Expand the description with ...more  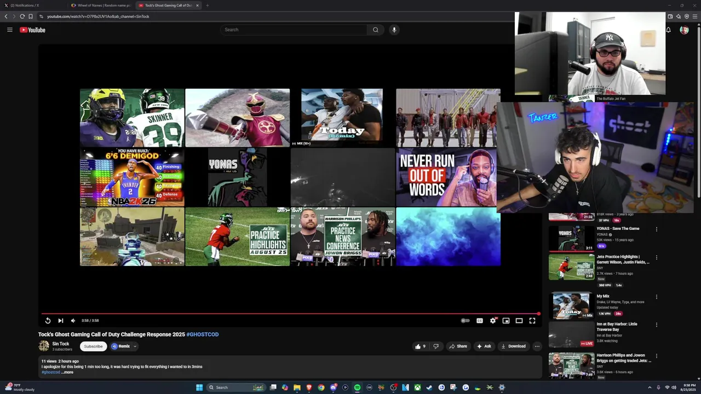click(x=67, y=372)
